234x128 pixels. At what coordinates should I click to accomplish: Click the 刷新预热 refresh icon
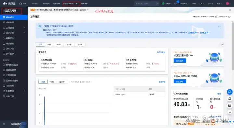pos(4,38)
